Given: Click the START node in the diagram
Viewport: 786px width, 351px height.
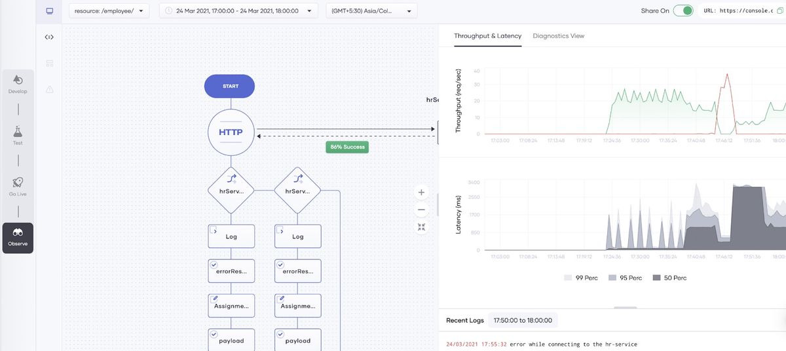Looking at the screenshot, I should point(230,86).
